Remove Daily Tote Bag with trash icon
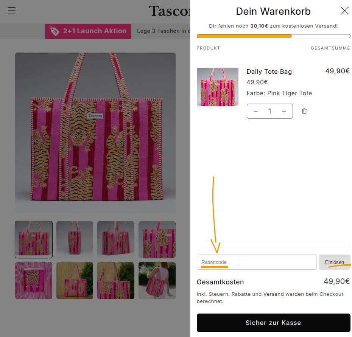This screenshot has height=337, width=352. click(304, 111)
